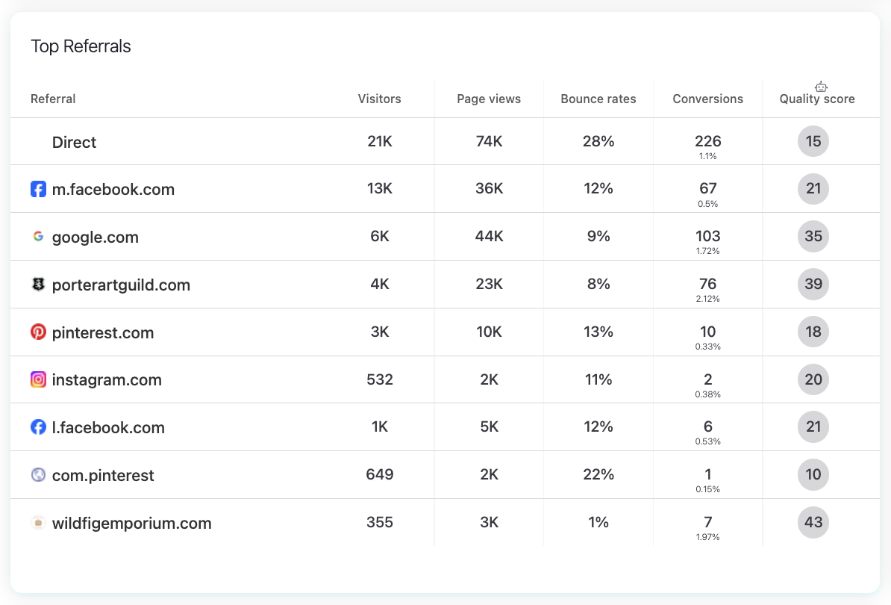Click the Page views column header
Viewport: 891px width, 605px height.
click(x=489, y=99)
